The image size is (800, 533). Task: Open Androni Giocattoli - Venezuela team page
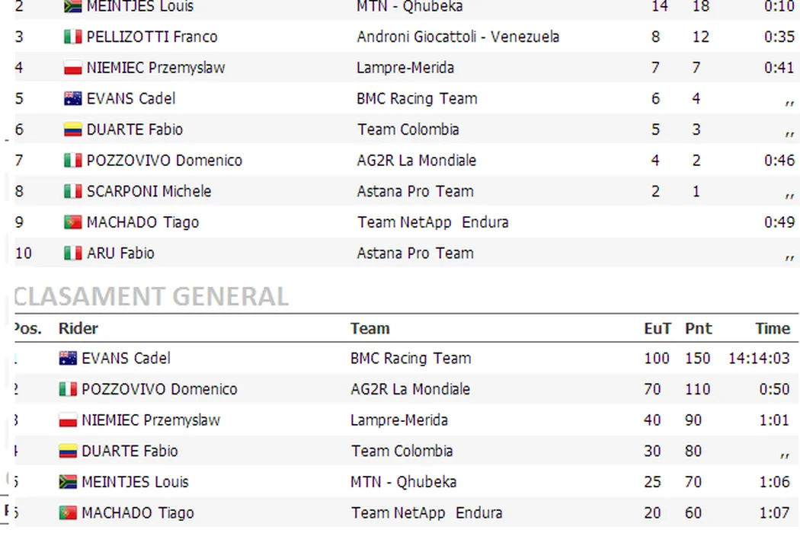458,37
